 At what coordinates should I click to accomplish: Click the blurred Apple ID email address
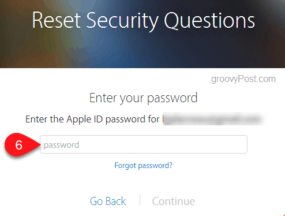[x=213, y=119]
